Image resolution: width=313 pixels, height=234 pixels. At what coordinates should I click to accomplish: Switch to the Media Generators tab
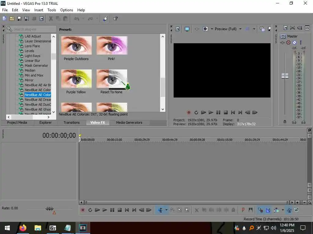coord(129,122)
